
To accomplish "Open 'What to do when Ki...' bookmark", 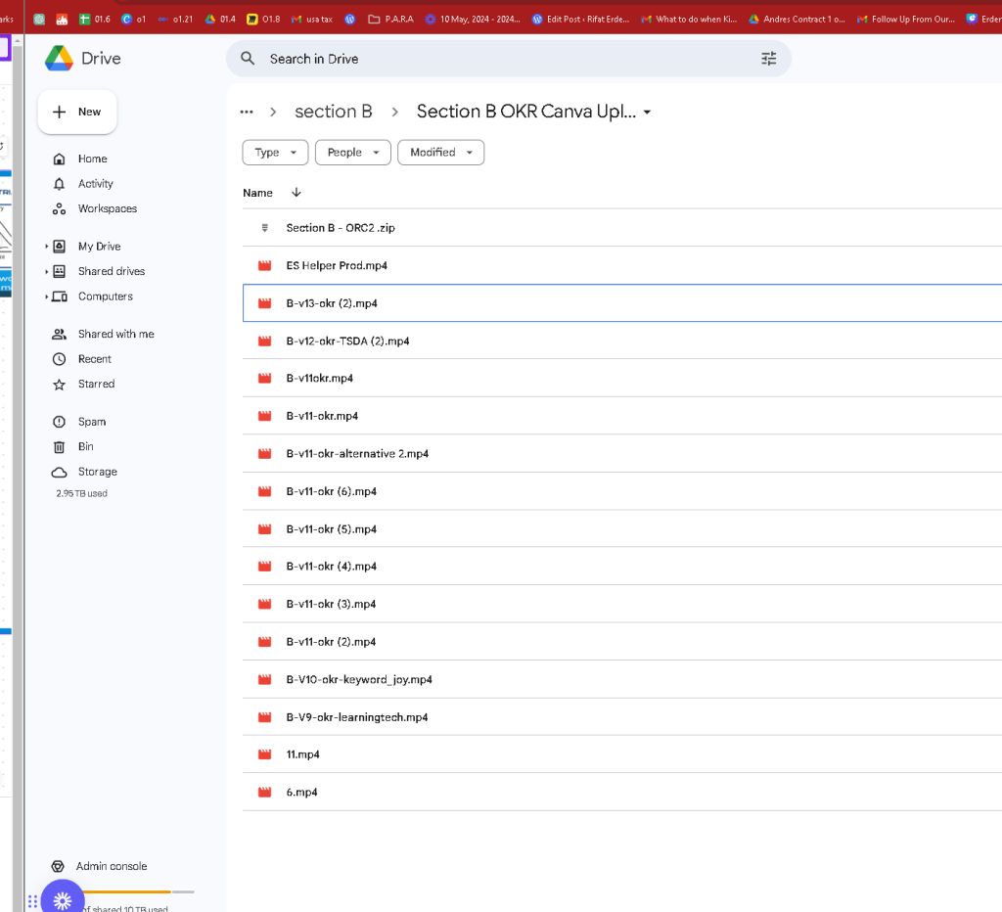I will pyautogui.click(x=689, y=20).
